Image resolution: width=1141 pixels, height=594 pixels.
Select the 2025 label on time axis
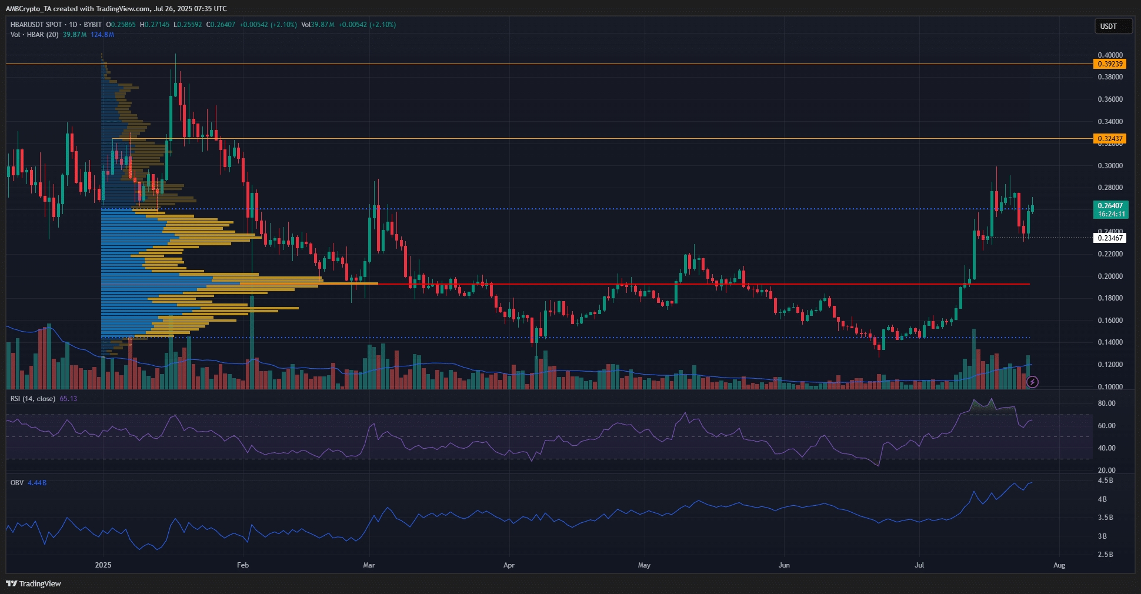click(104, 565)
